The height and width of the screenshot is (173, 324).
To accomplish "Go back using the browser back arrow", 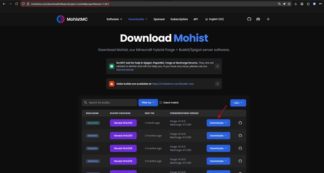I will pos(4,4).
